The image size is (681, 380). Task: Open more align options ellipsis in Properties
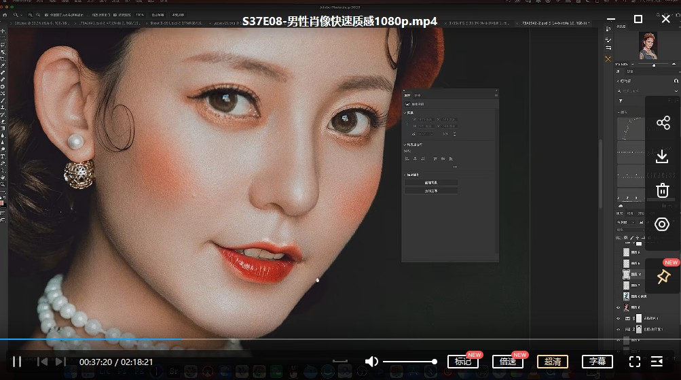pyautogui.click(x=455, y=167)
